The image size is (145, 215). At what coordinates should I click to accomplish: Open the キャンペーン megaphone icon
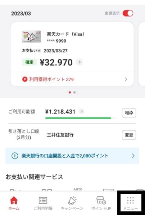coord(72,200)
